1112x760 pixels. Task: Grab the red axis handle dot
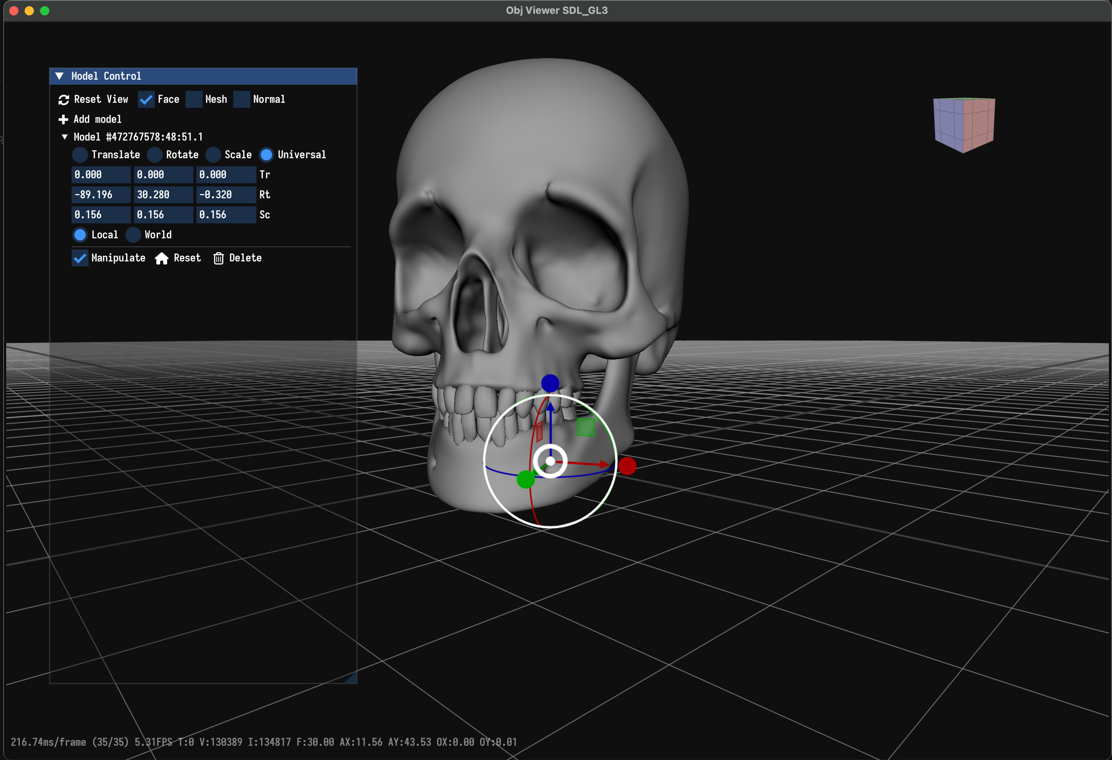click(x=627, y=466)
